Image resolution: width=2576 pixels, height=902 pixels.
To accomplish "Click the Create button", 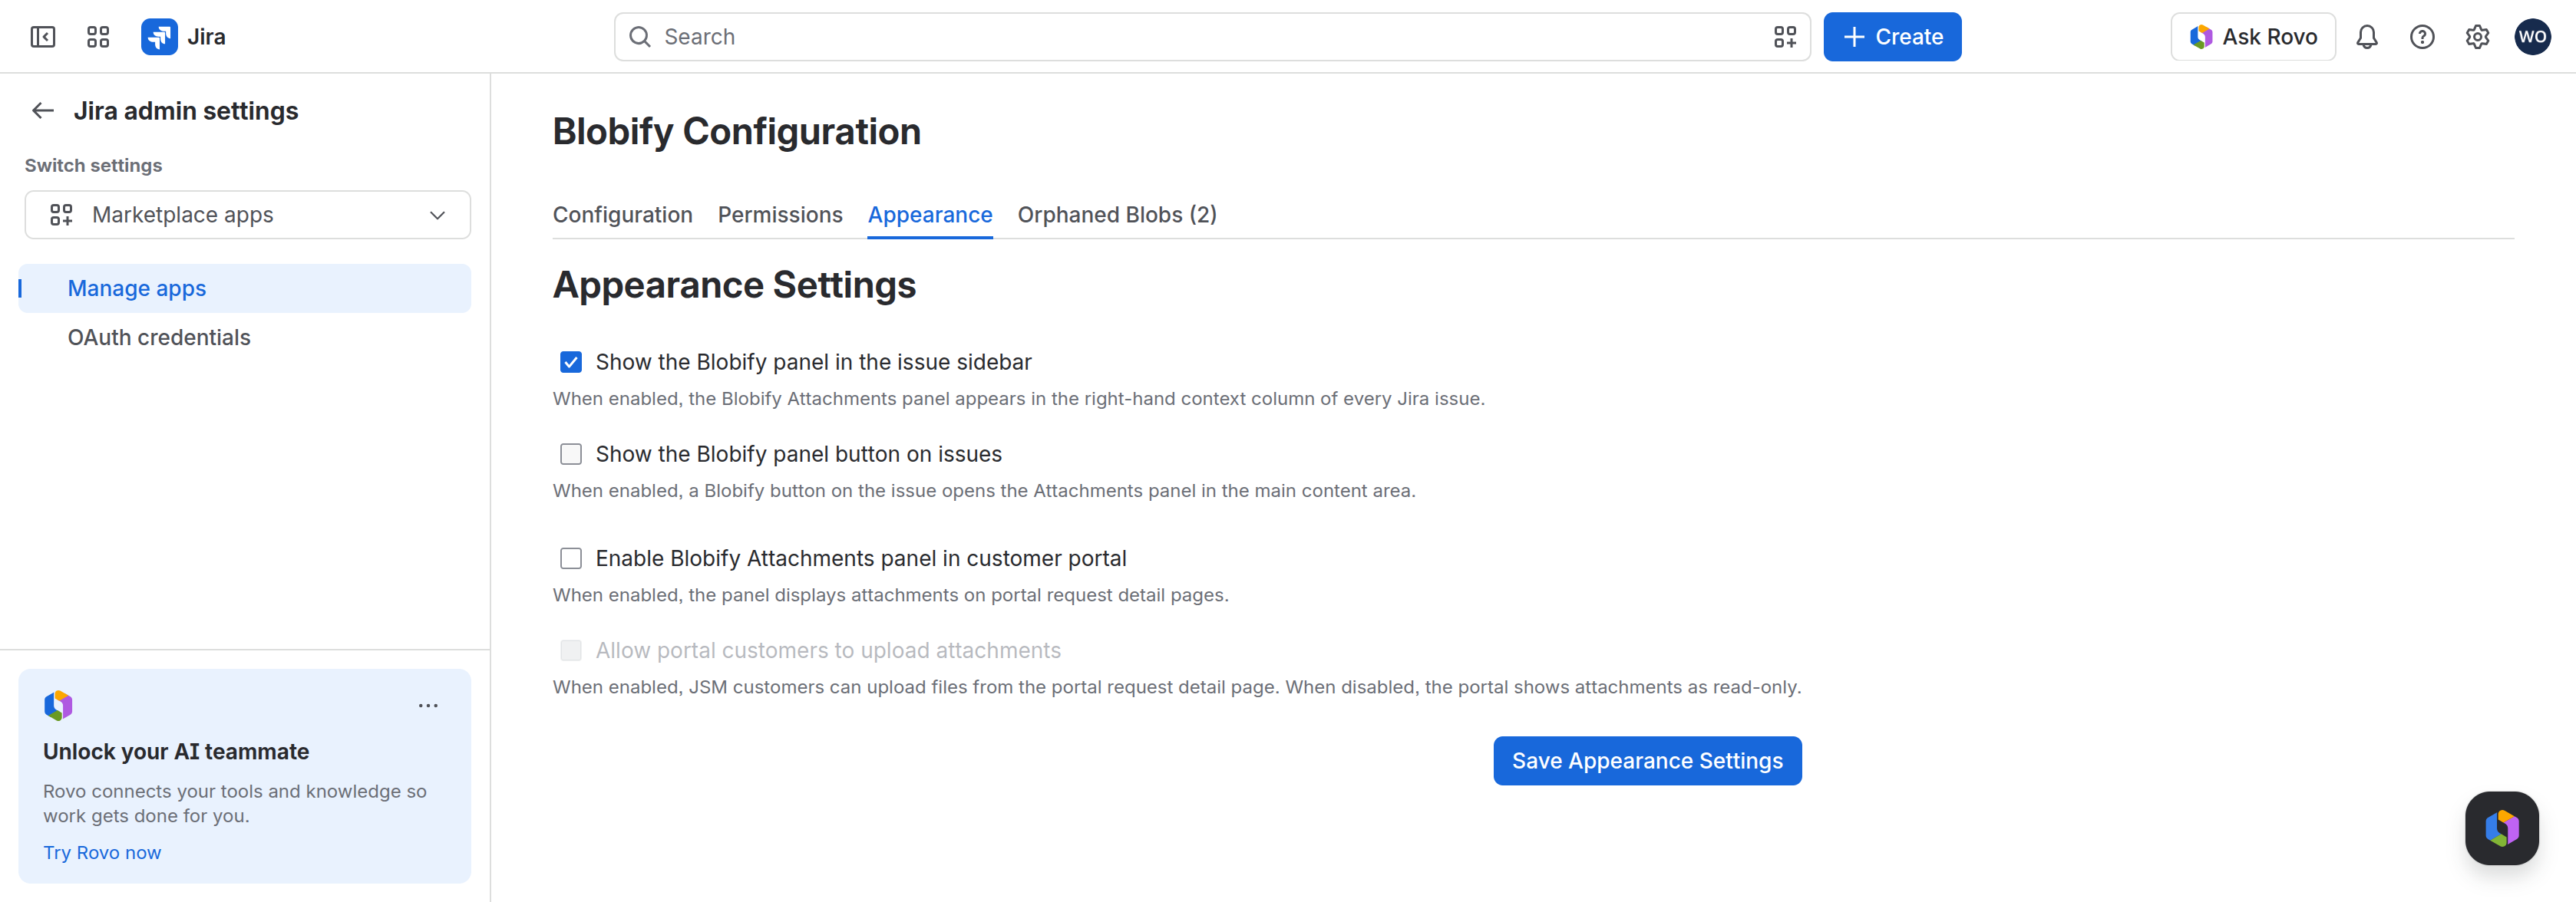I will [x=1892, y=37].
